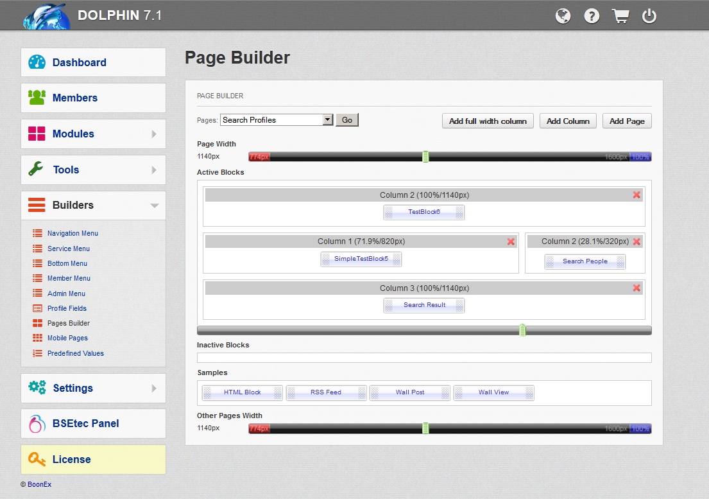Collapse the Builders menu section

coord(154,206)
